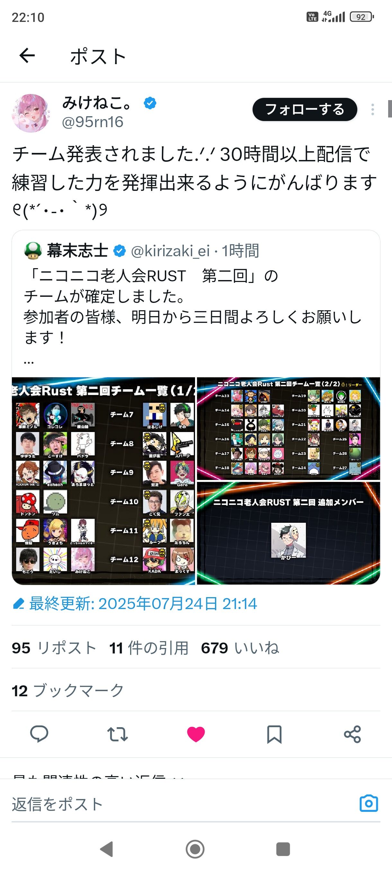Open the 追加メンバー image
Viewport: 392px width, 873px height.
click(x=289, y=533)
